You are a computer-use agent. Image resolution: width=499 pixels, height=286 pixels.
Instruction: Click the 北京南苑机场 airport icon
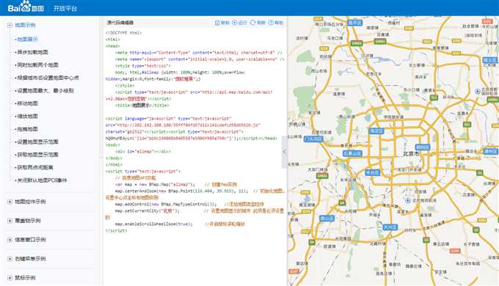(408, 201)
